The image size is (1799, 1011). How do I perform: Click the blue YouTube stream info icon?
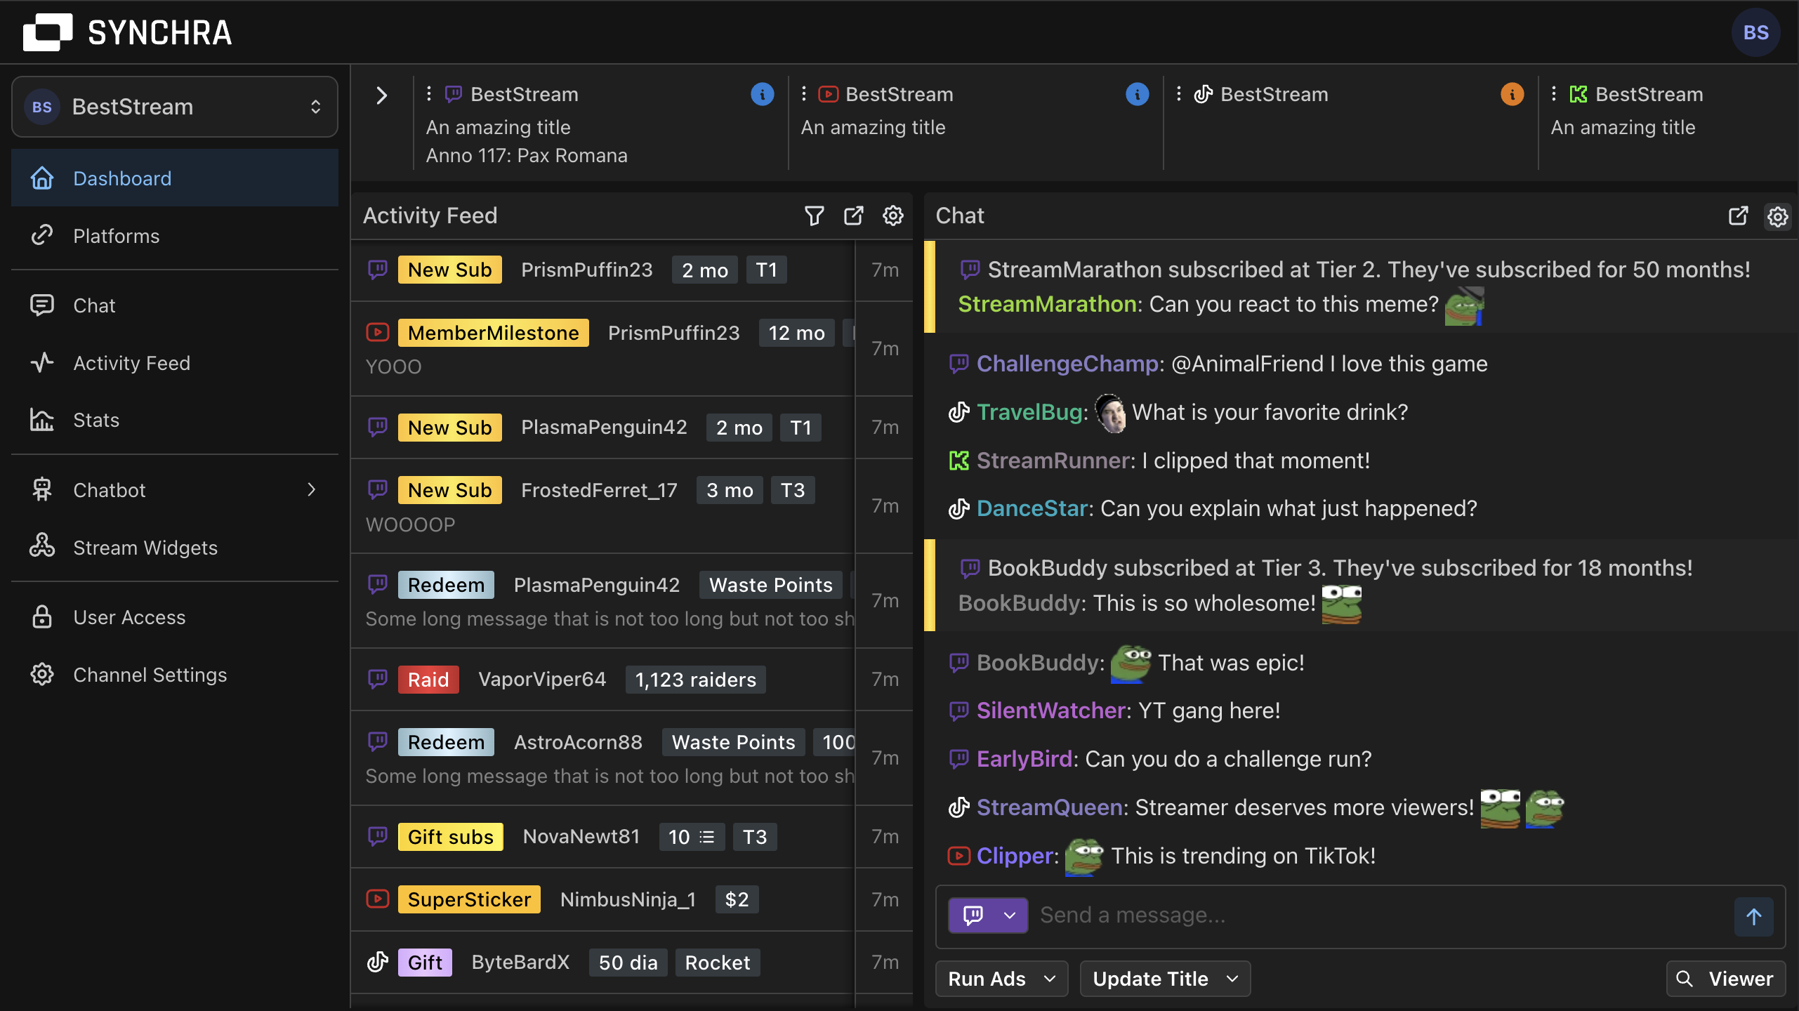tap(1137, 94)
